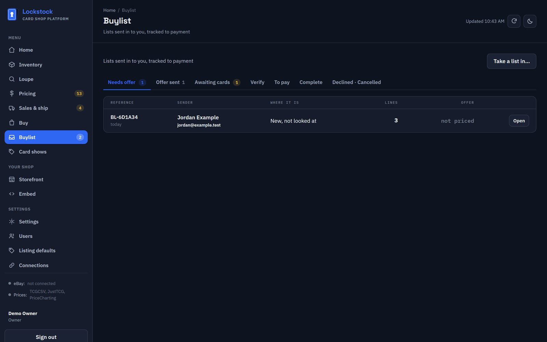This screenshot has height=342, width=547.
Task: Click the Embed code brackets icon
Action: 12,194
